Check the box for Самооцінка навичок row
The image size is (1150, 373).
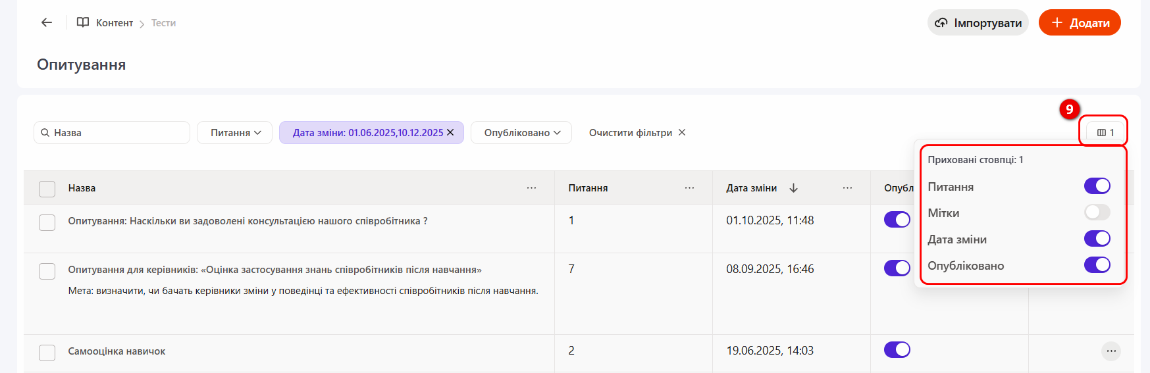[47, 353]
